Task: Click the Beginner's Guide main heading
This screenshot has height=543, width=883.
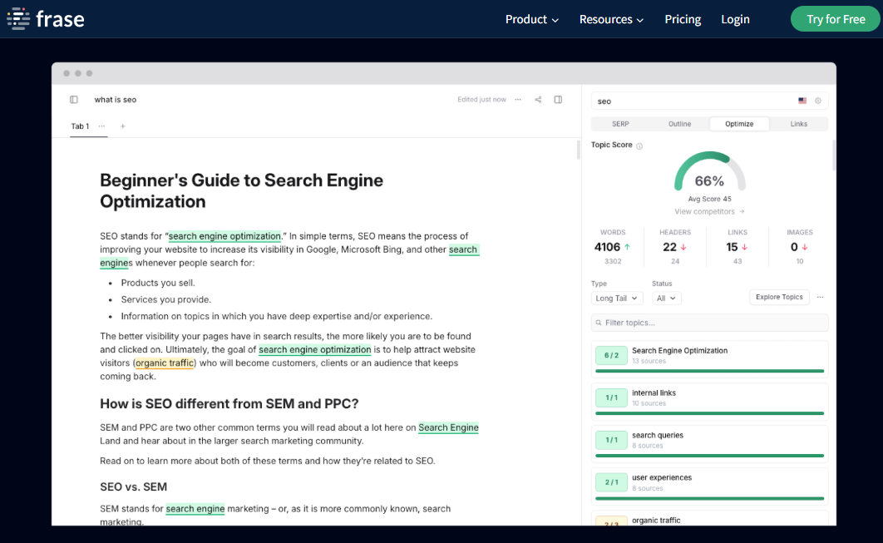Action: tap(242, 191)
